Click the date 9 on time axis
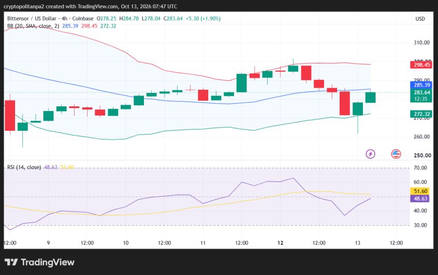Image resolution: width=438 pixels, height=275 pixels. pyautogui.click(x=48, y=243)
